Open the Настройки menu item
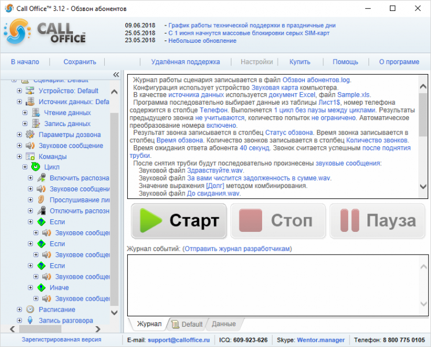This screenshot has width=431, height=347. point(257,62)
